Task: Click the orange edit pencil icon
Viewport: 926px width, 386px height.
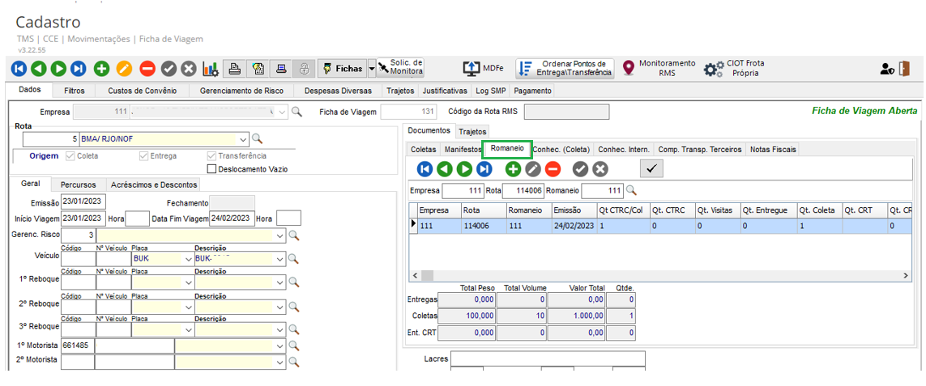Action: pyautogui.click(x=124, y=69)
